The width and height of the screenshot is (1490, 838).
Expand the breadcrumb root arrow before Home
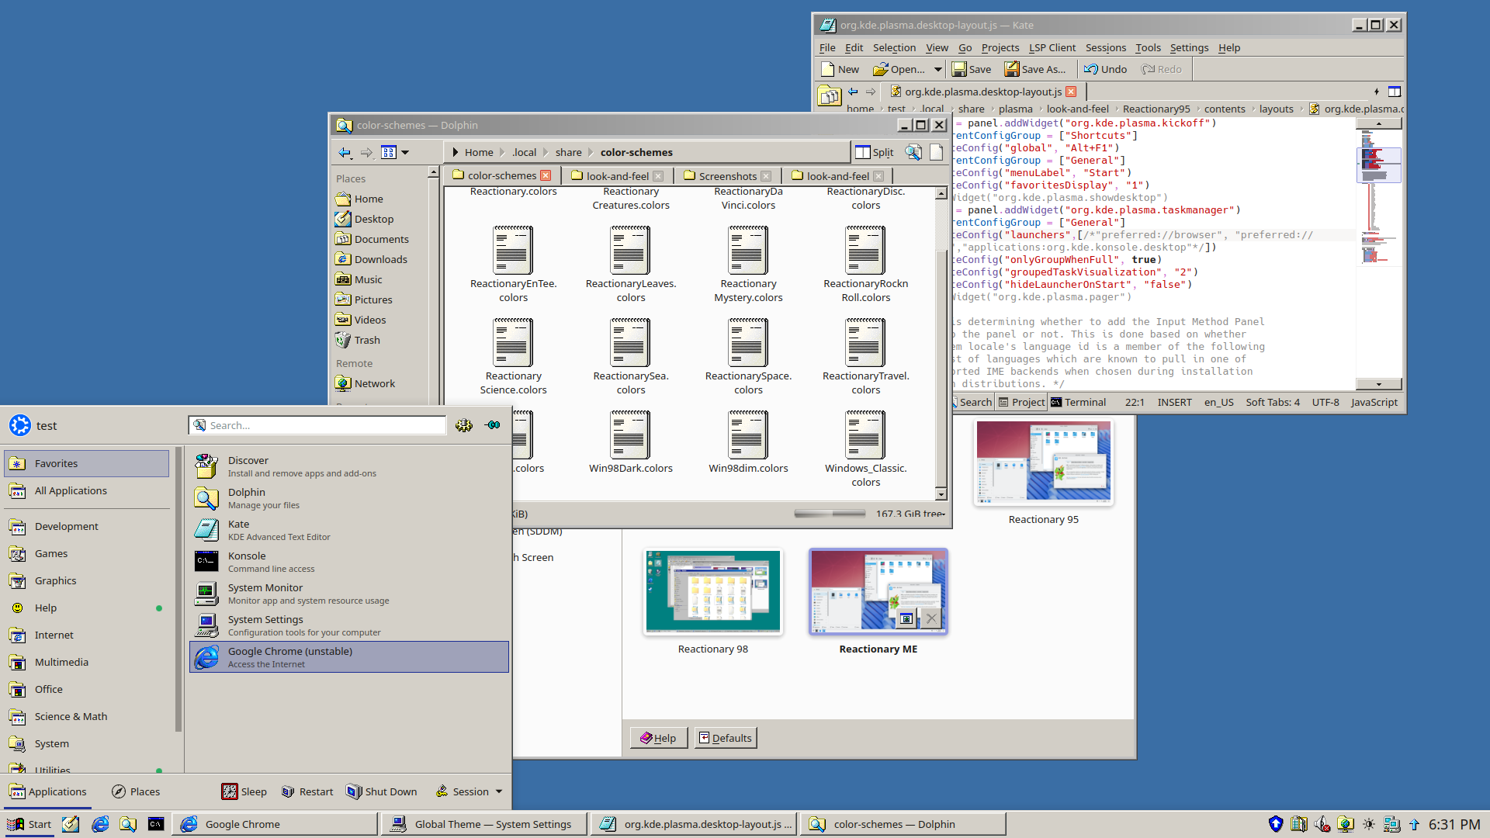[456, 153]
